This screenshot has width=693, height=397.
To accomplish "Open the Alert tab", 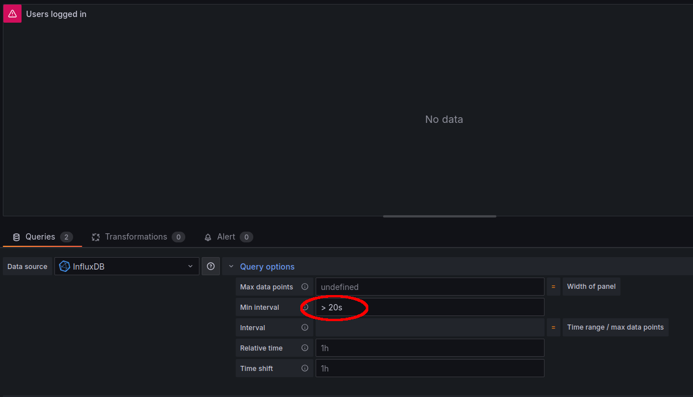I will coord(228,237).
